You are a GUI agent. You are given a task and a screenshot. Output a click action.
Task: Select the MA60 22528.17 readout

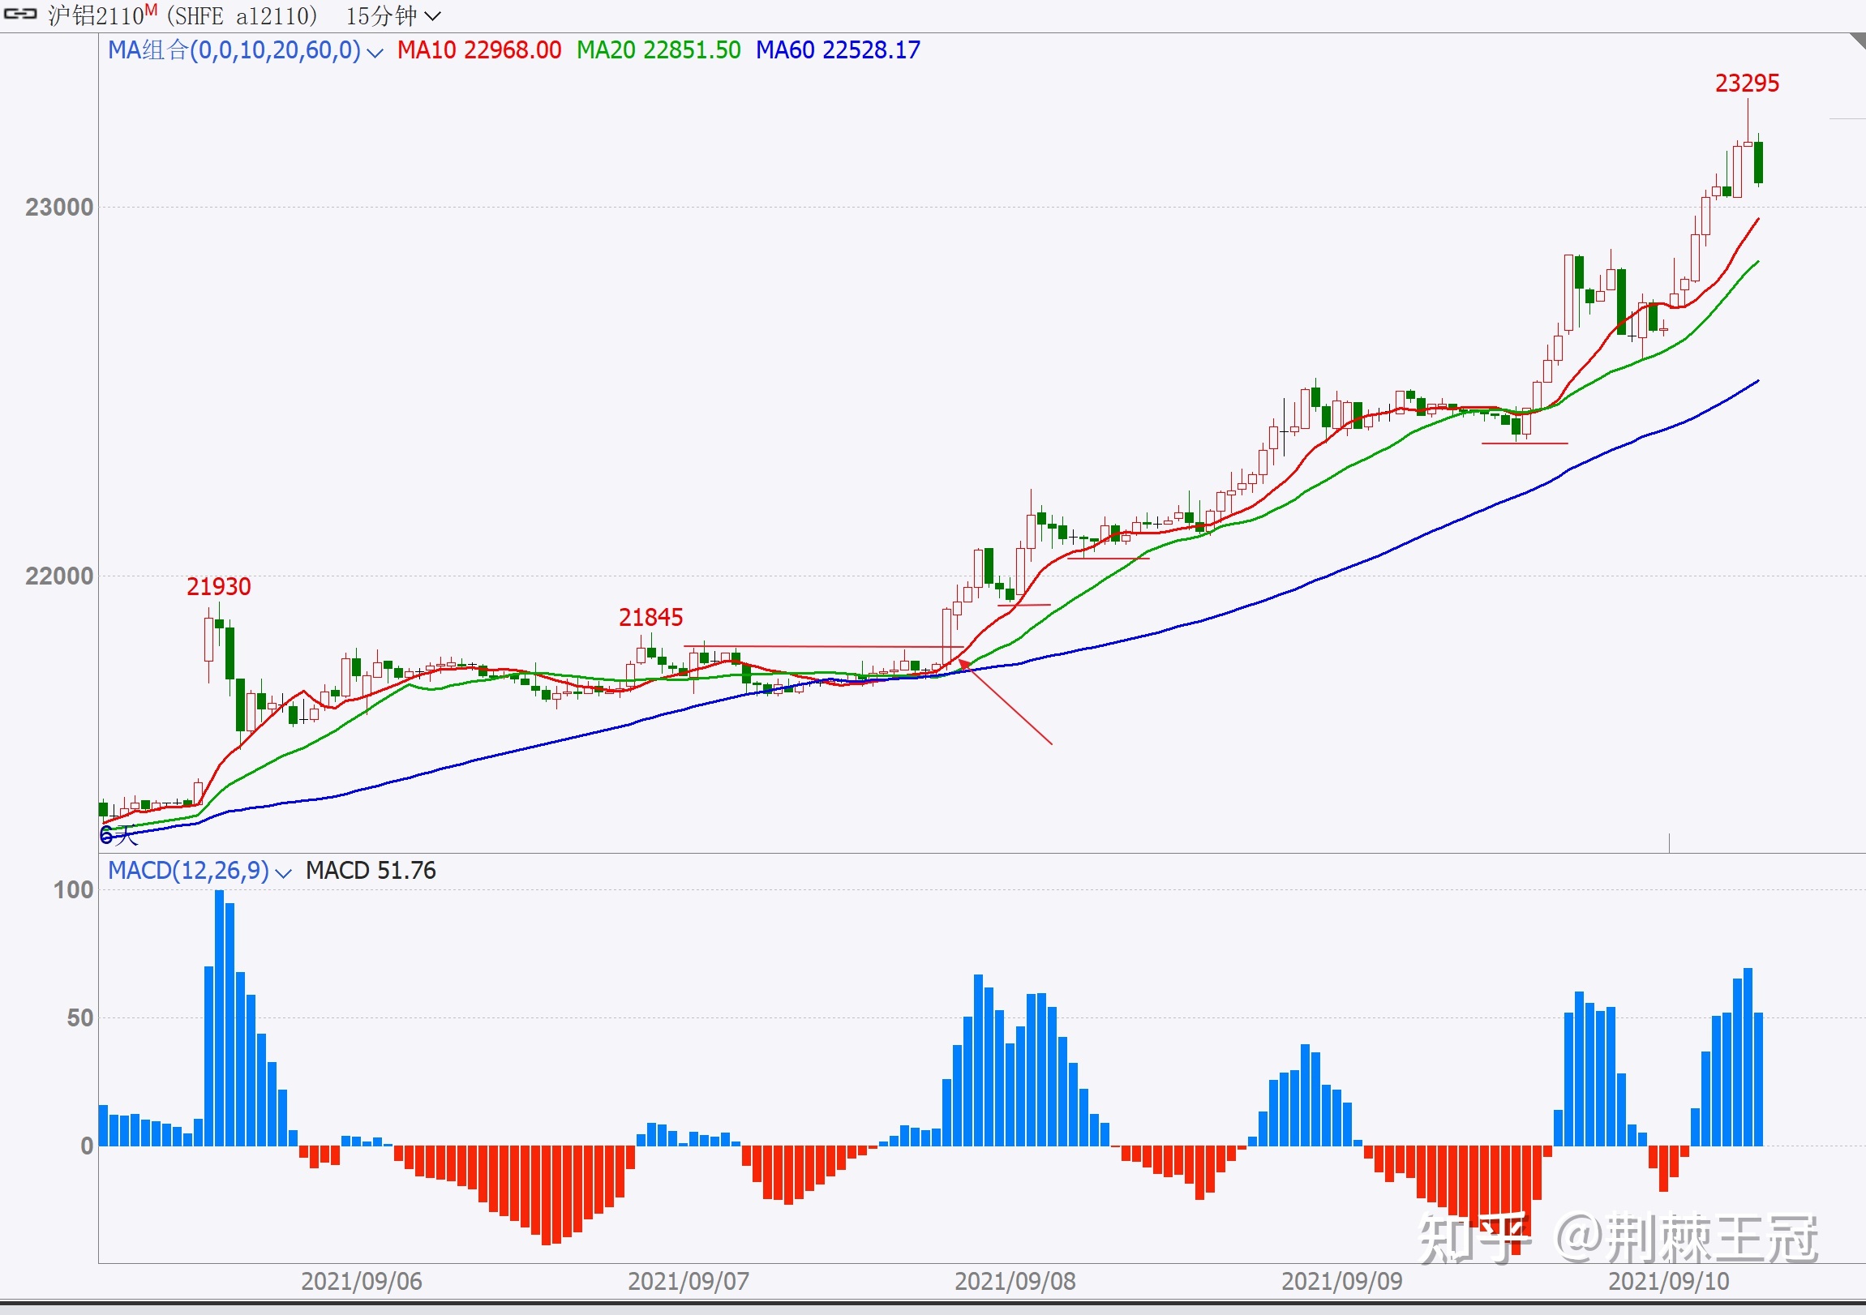click(x=838, y=50)
